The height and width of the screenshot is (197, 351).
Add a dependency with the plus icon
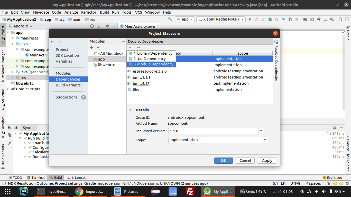130,48
